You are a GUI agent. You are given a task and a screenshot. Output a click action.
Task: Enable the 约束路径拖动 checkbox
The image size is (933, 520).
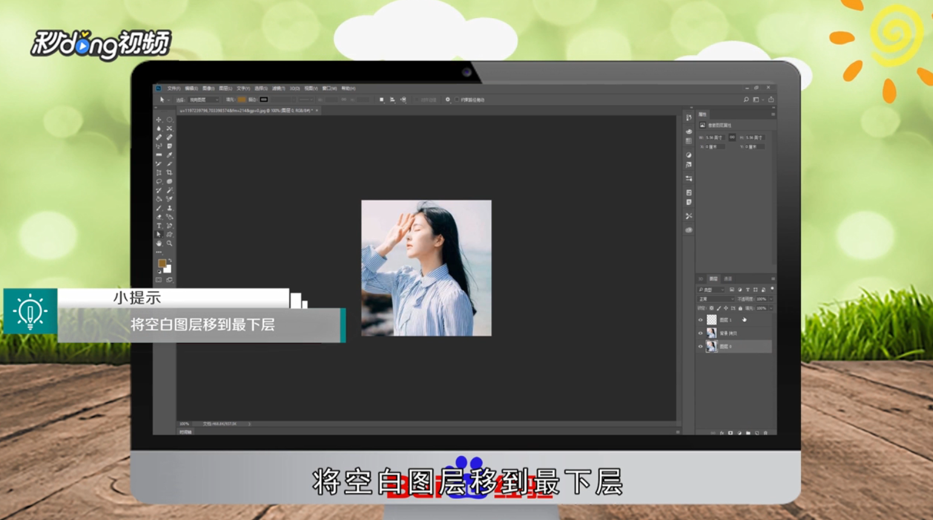[457, 100]
